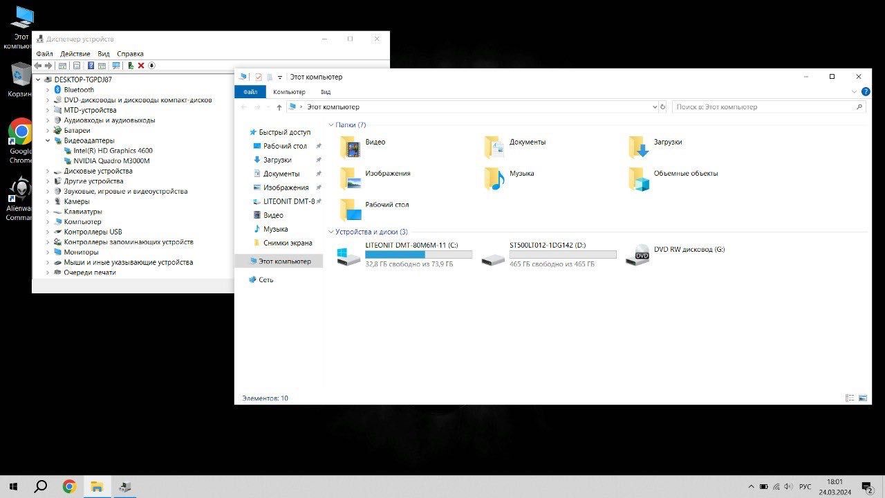Click the update driver green icon in Device Manager

[x=131, y=66]
